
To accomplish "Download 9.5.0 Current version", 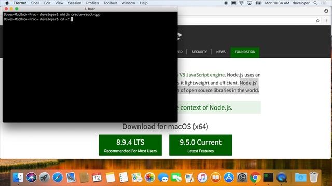I will tap(201, 145).
